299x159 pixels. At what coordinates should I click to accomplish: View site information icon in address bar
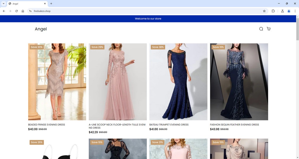(x=30, y=11)
